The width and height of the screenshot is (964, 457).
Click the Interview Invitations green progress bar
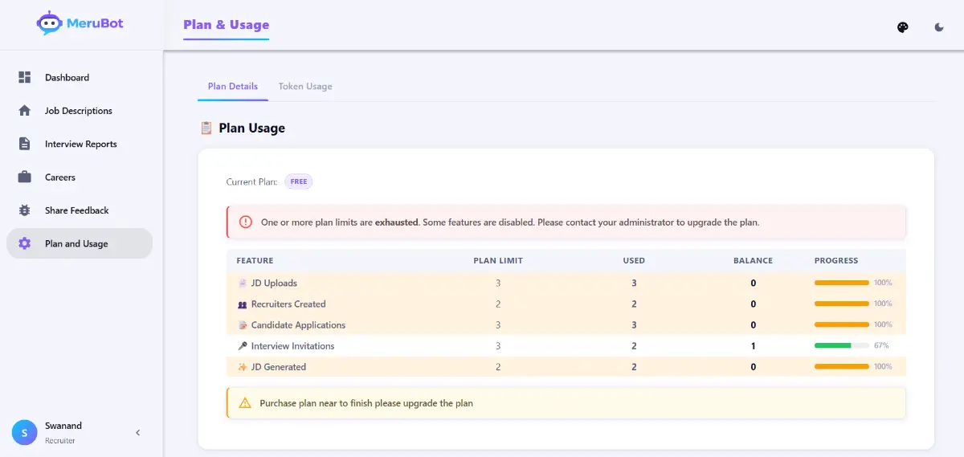click(842, 345)
